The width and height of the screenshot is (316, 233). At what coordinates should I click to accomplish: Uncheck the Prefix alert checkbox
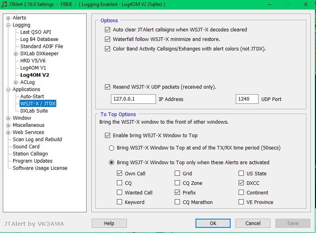pos(177,192)
